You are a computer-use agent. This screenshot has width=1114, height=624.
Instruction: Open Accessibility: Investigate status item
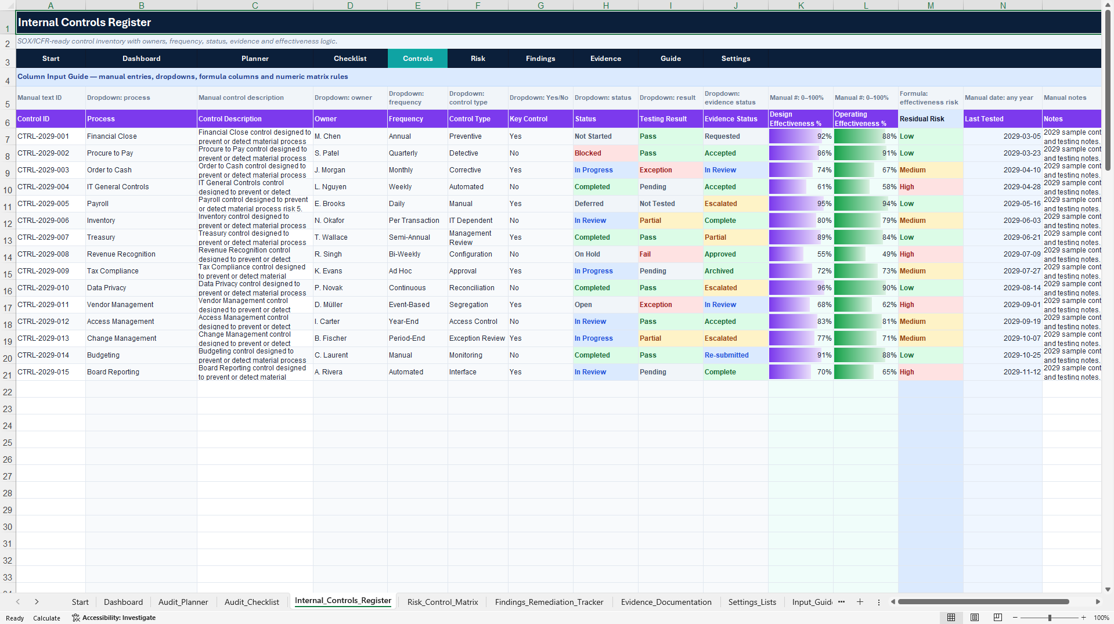point(114,618)
